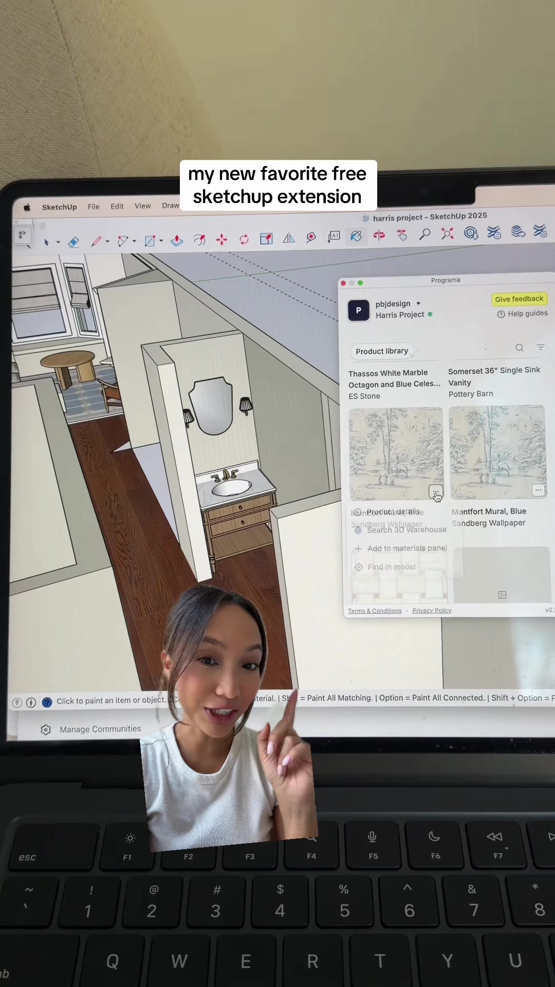Activate the Tape Measure tool

click(x=311, y=237)
